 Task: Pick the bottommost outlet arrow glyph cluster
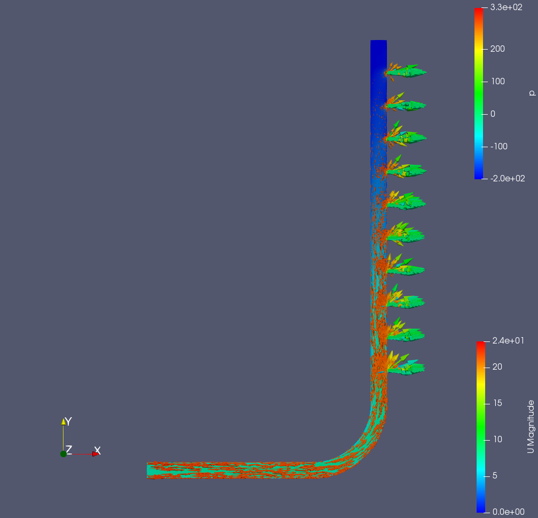coord(405,366)
